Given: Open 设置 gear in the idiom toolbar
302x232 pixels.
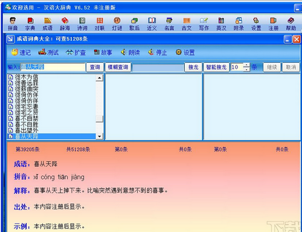Looking at the screenshot, I should point(185,53).
